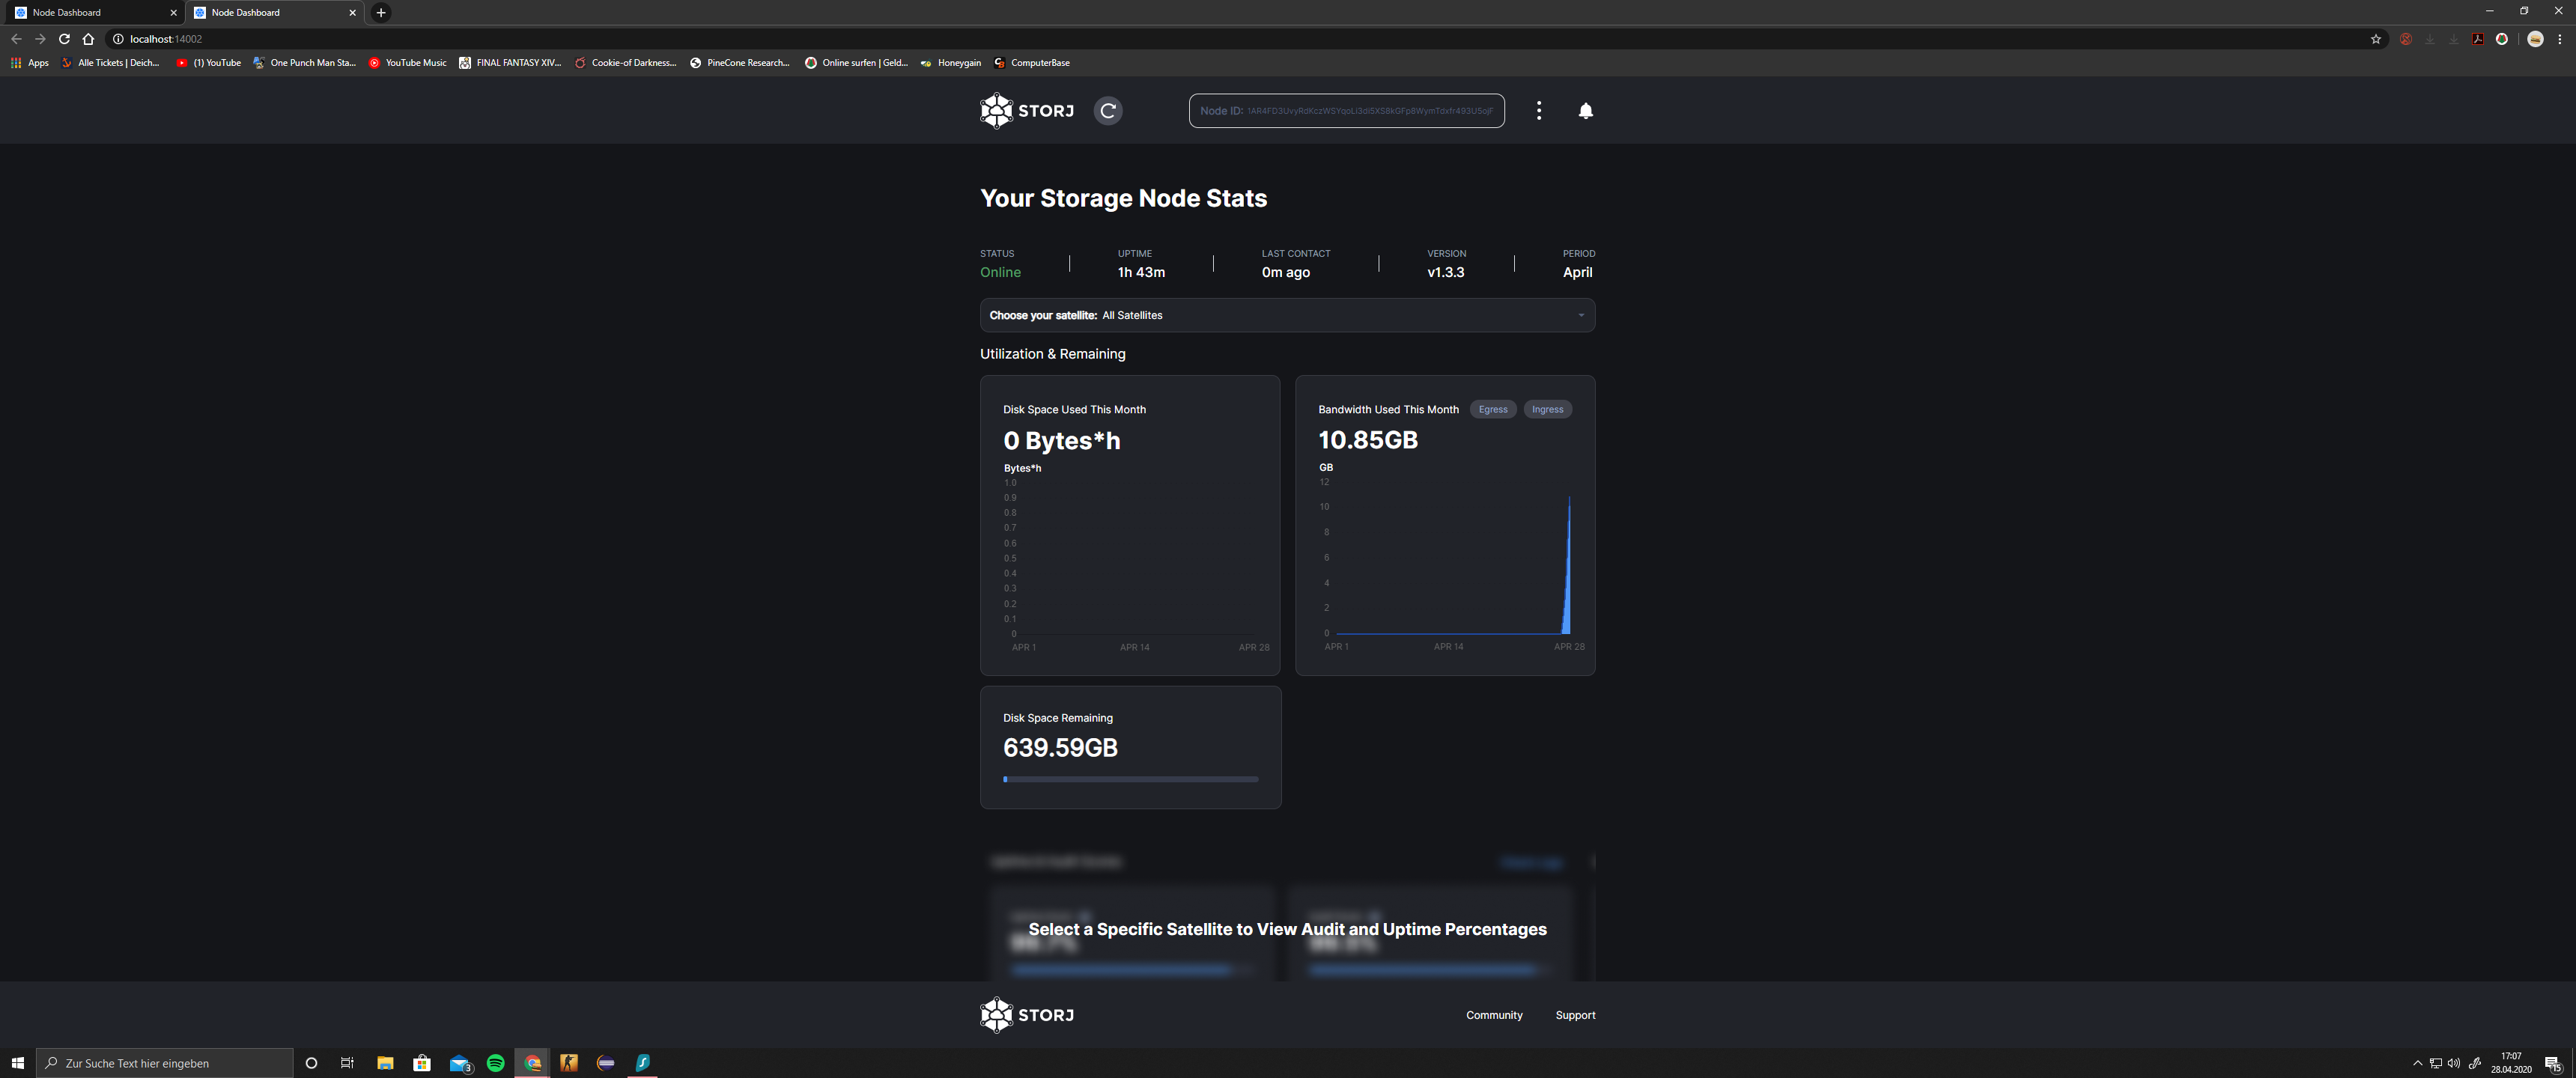Toggle the Ingress bandwidth filter
2576x1078 pixels.
[1547, 409]
